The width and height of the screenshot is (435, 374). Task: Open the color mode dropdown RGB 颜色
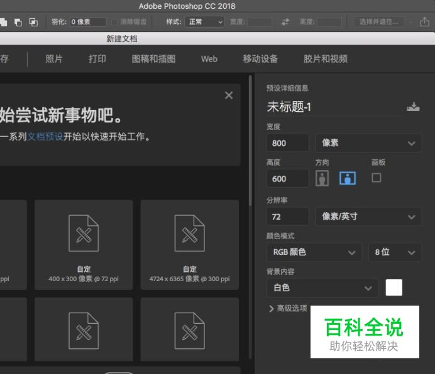click(314, 252)
